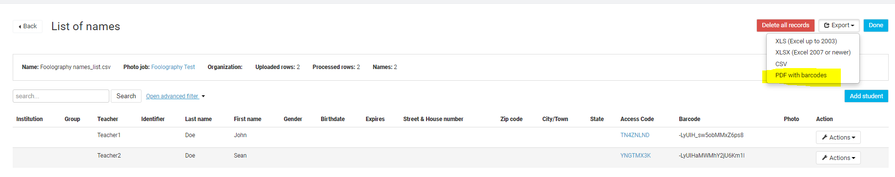Click the Barcode column header

pos(689,119)
